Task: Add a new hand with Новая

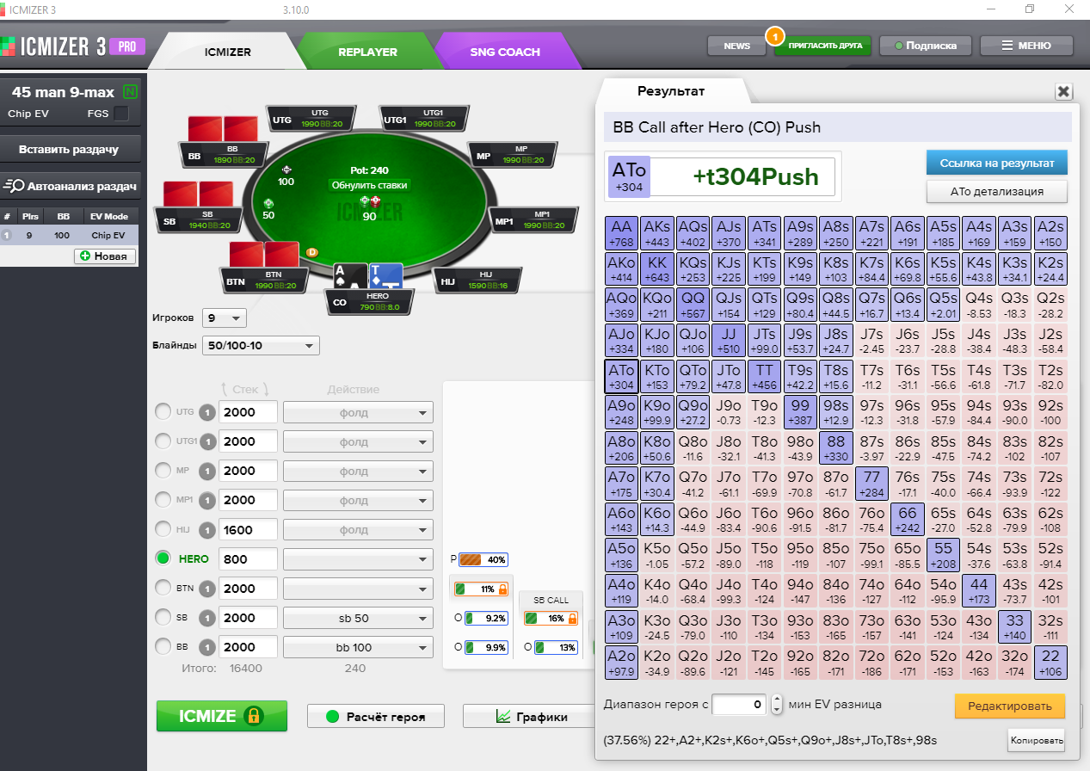Action: pos(105,256)
